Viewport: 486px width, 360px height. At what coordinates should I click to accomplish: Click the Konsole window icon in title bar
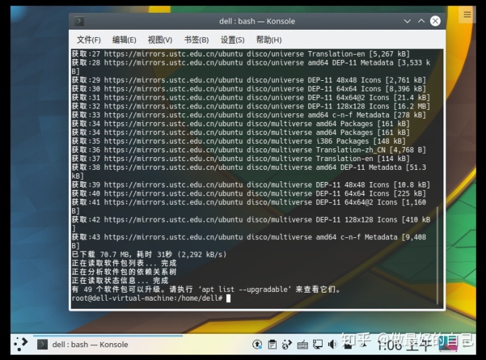[79, 21]
